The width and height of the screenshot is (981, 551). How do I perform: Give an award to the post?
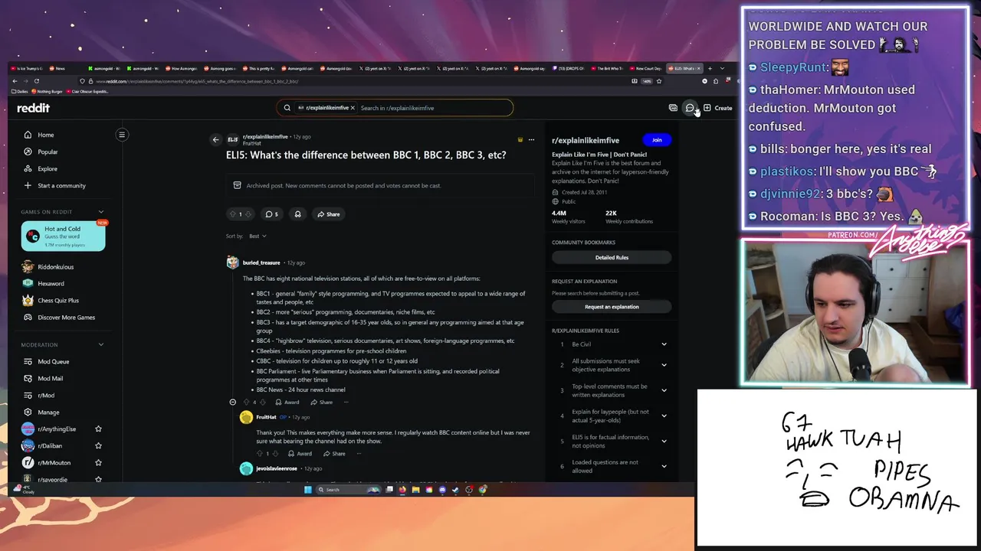pyautogui.click(x=297, y=214)
